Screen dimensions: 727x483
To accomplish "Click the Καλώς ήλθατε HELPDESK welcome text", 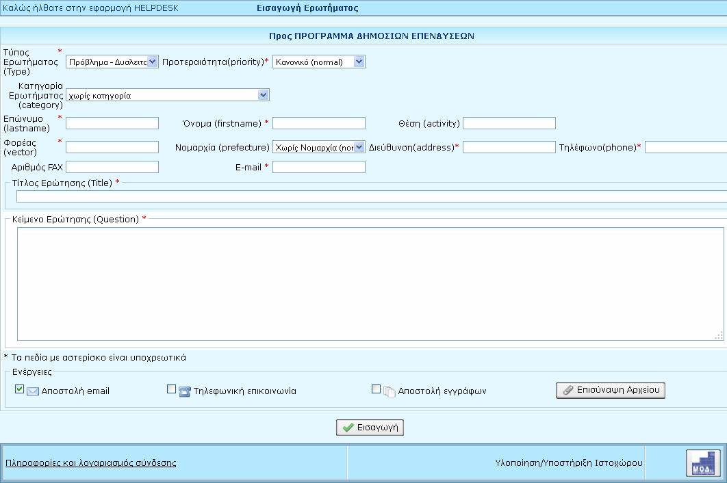I will [90, 8].
